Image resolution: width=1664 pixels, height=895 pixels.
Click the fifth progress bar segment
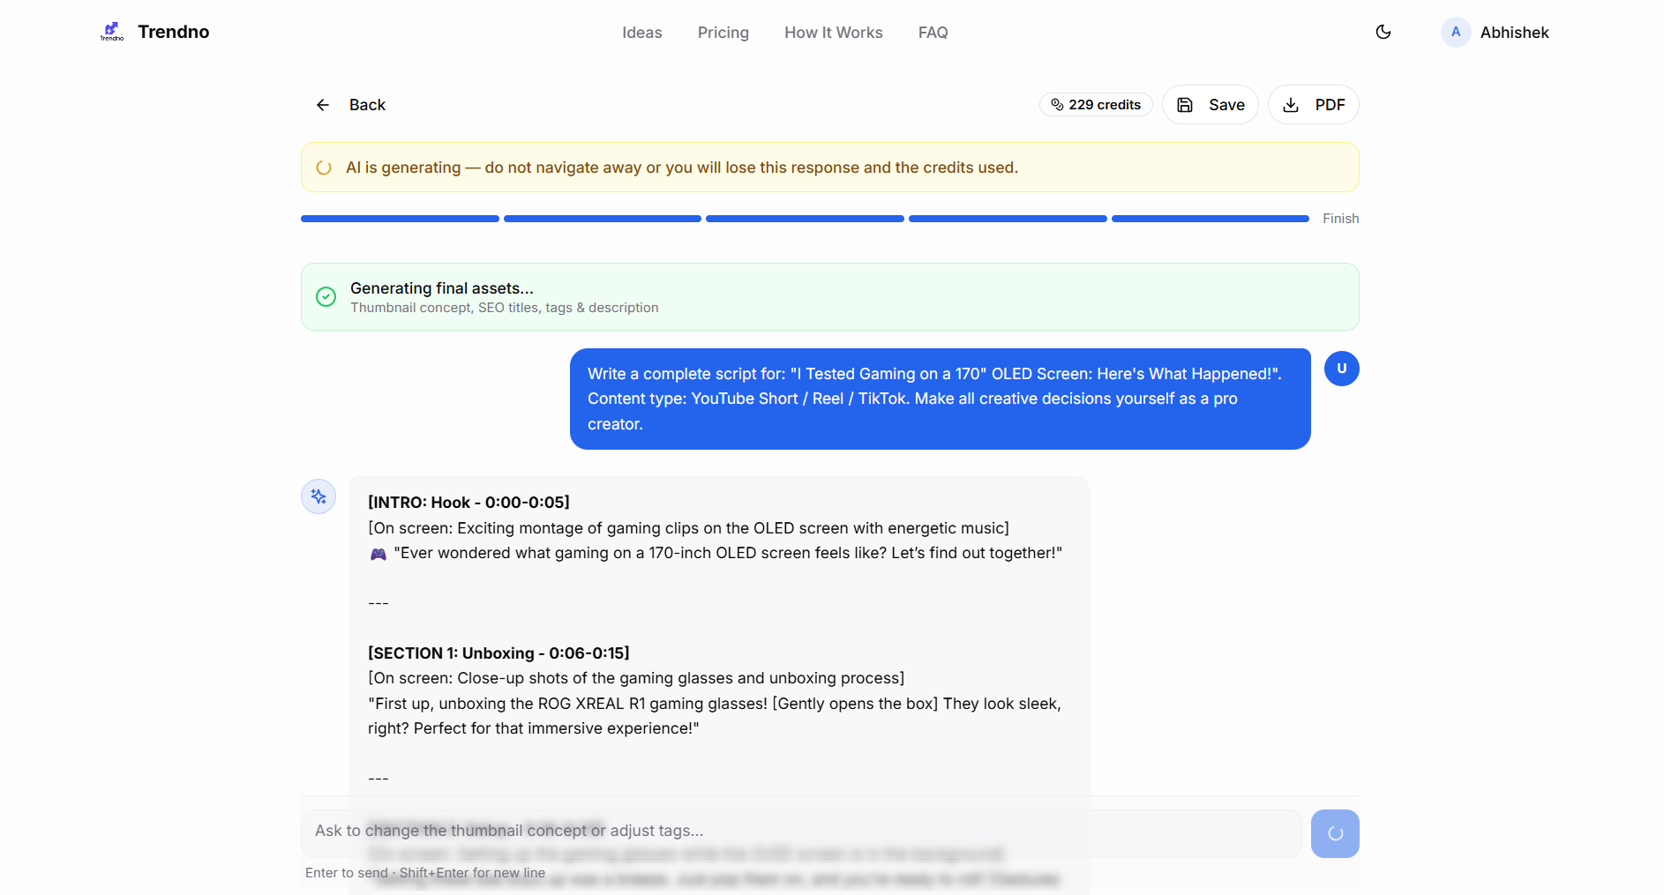pos(1211,219)
